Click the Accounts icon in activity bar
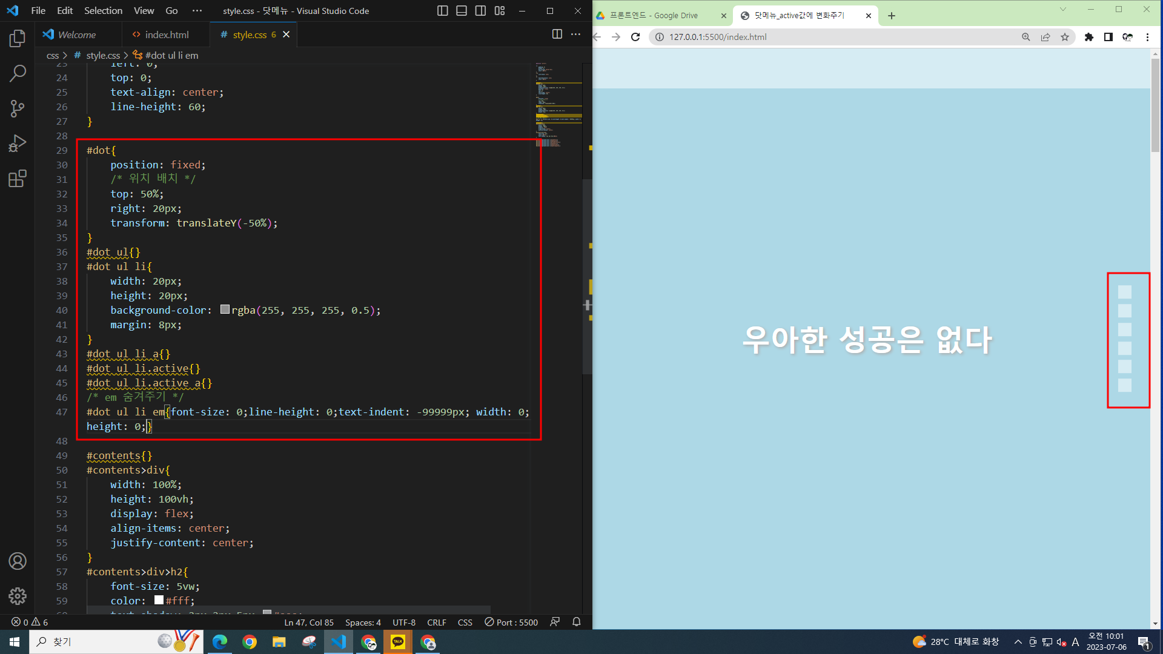This screenshot has height=654, width=1163. [18, 561]
